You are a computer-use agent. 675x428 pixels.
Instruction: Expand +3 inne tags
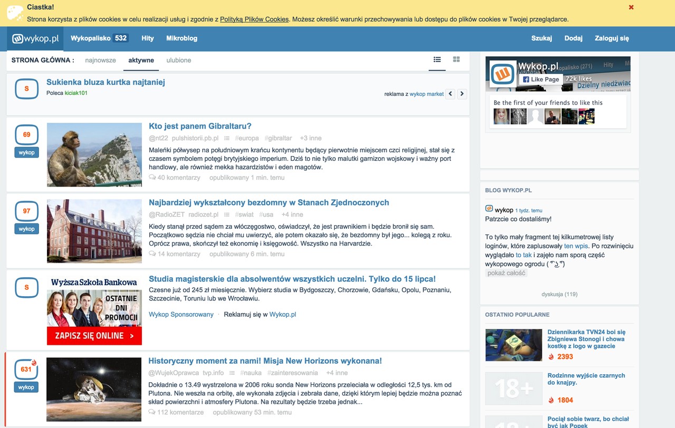(x=311, y=138)
